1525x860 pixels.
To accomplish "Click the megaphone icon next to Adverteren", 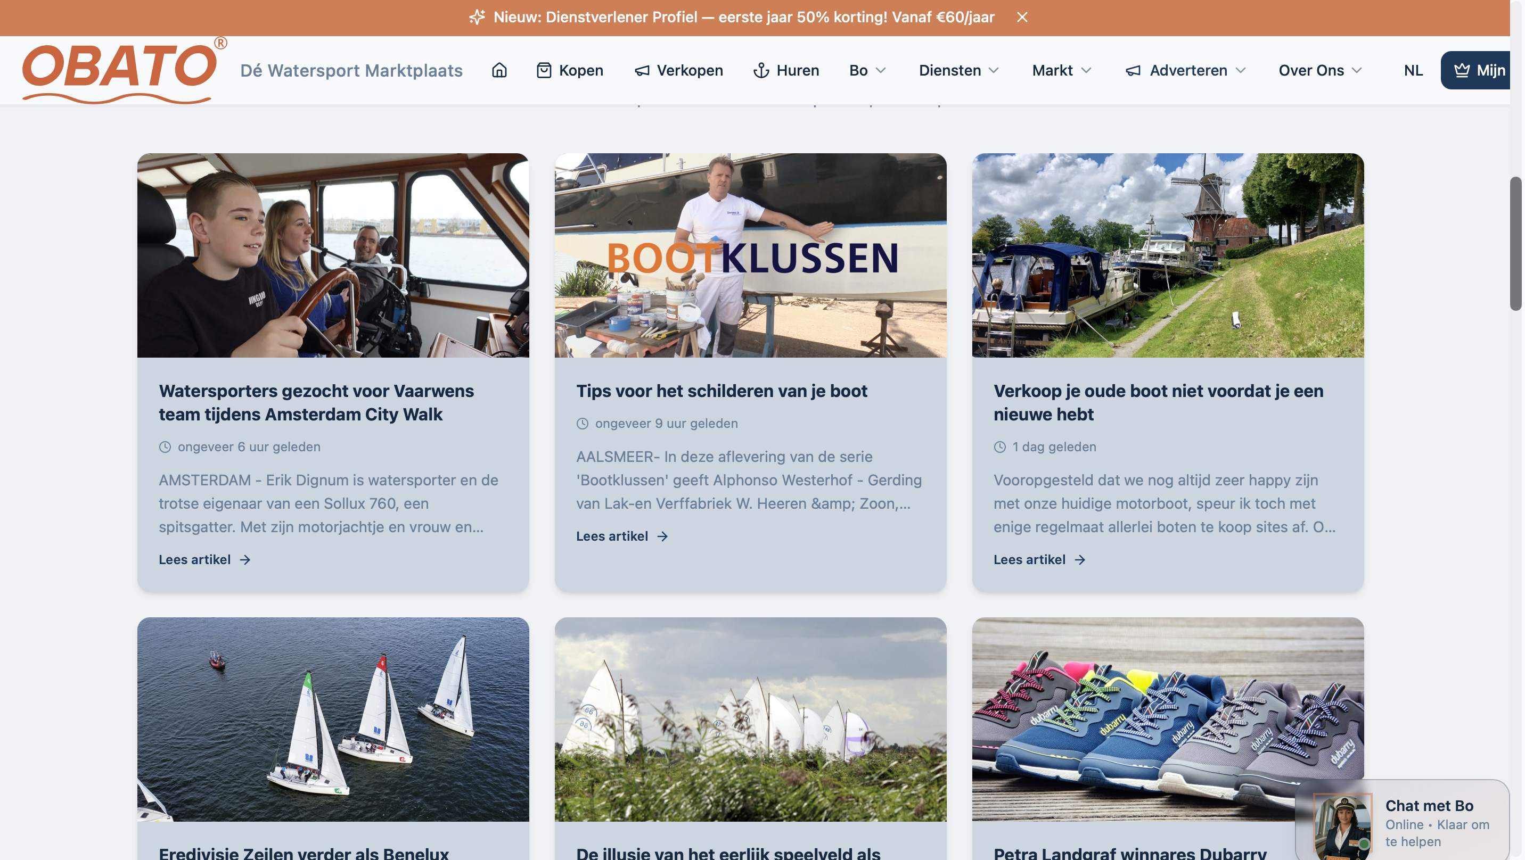I will click(1133, 70).
